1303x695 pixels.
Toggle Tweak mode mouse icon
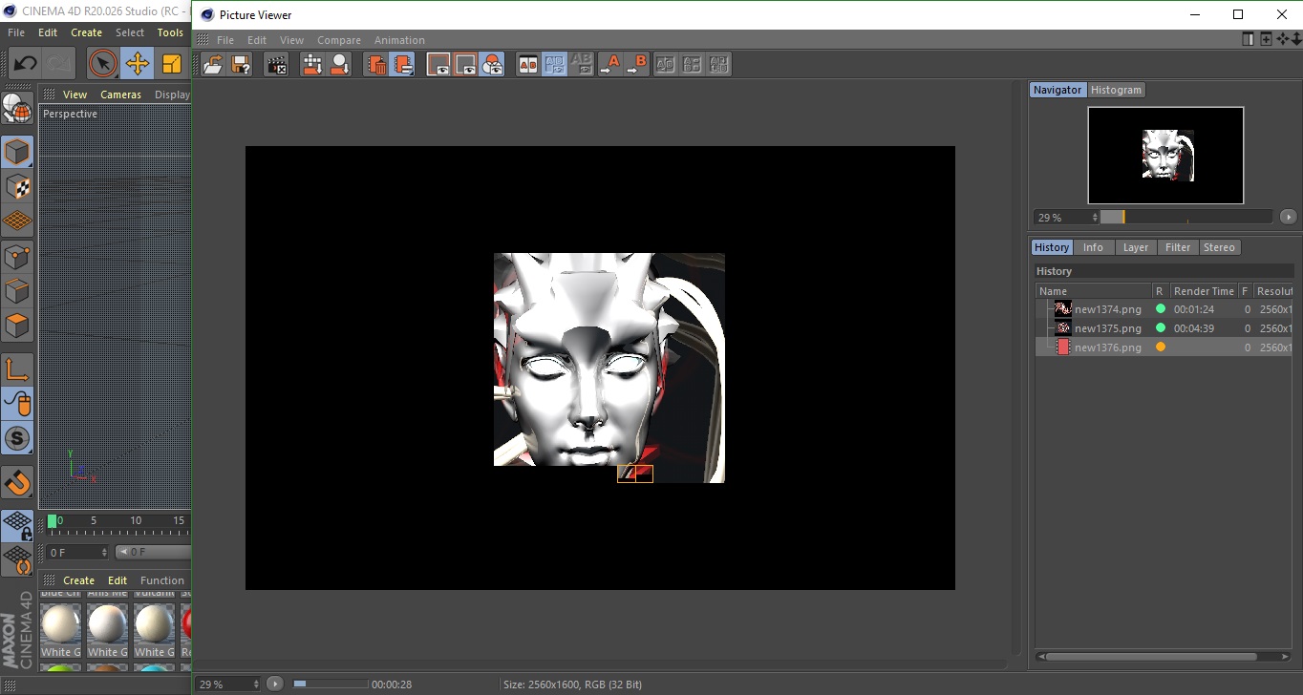(x=16, y=404)
